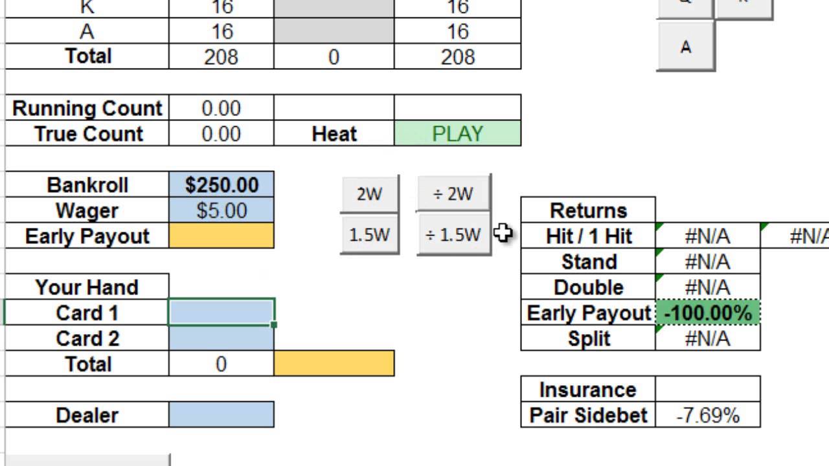Click the green PLAY heat cell
Viewport: 829px width, 466px height.
457,134
